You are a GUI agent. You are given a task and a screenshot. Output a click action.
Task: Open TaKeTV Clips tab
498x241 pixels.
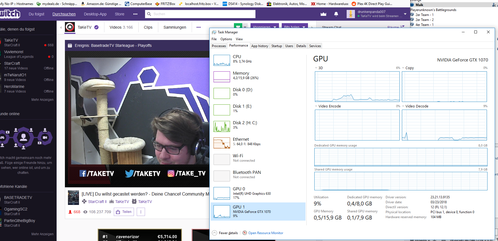tap(148, 27)
